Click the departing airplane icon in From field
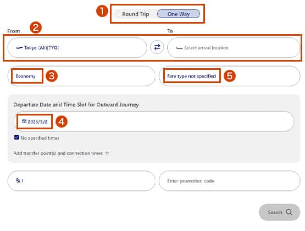Viewport: 305px width, 231px height. [19, 47]
